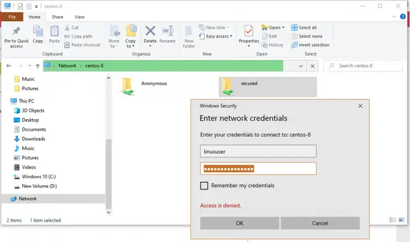Image resolution: width=410 pixels, height=242 pixels.
Task: Click the Edit command in ribbon
Action: (269, 36)
